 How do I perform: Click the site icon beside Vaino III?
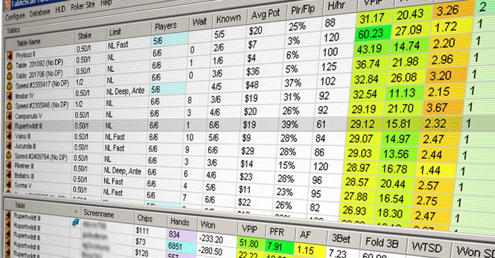point(9,136)
